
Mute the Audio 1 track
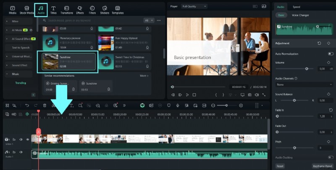pos(21,152)
